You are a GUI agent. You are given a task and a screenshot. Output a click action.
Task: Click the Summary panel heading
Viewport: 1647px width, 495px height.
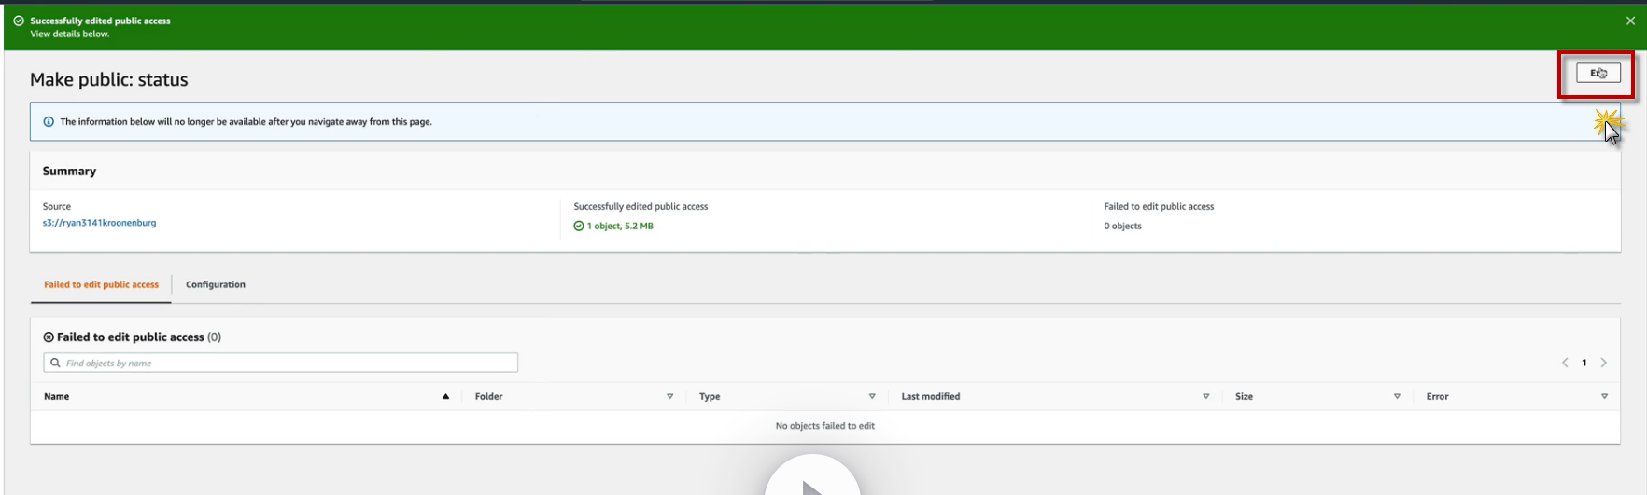[69, 171]
